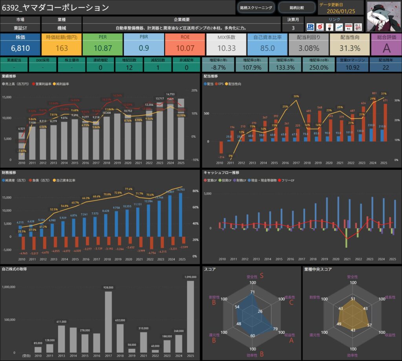This screenshot has width=402, height=361.
Task: Click the 2025 bar in 自己株式の取得 chart
Action: 190,316
